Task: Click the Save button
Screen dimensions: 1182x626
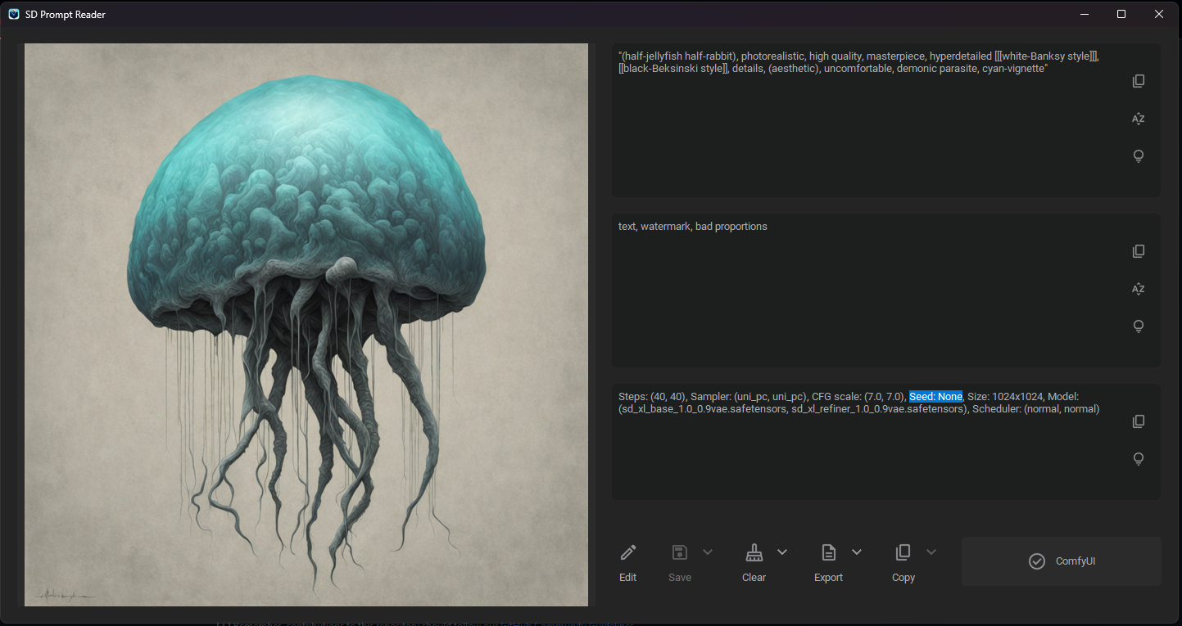Action: (x=679, y=561)
